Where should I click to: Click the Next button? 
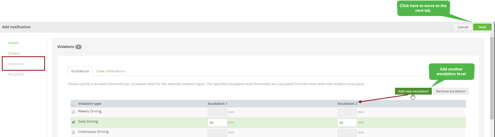tap(482, 27)
